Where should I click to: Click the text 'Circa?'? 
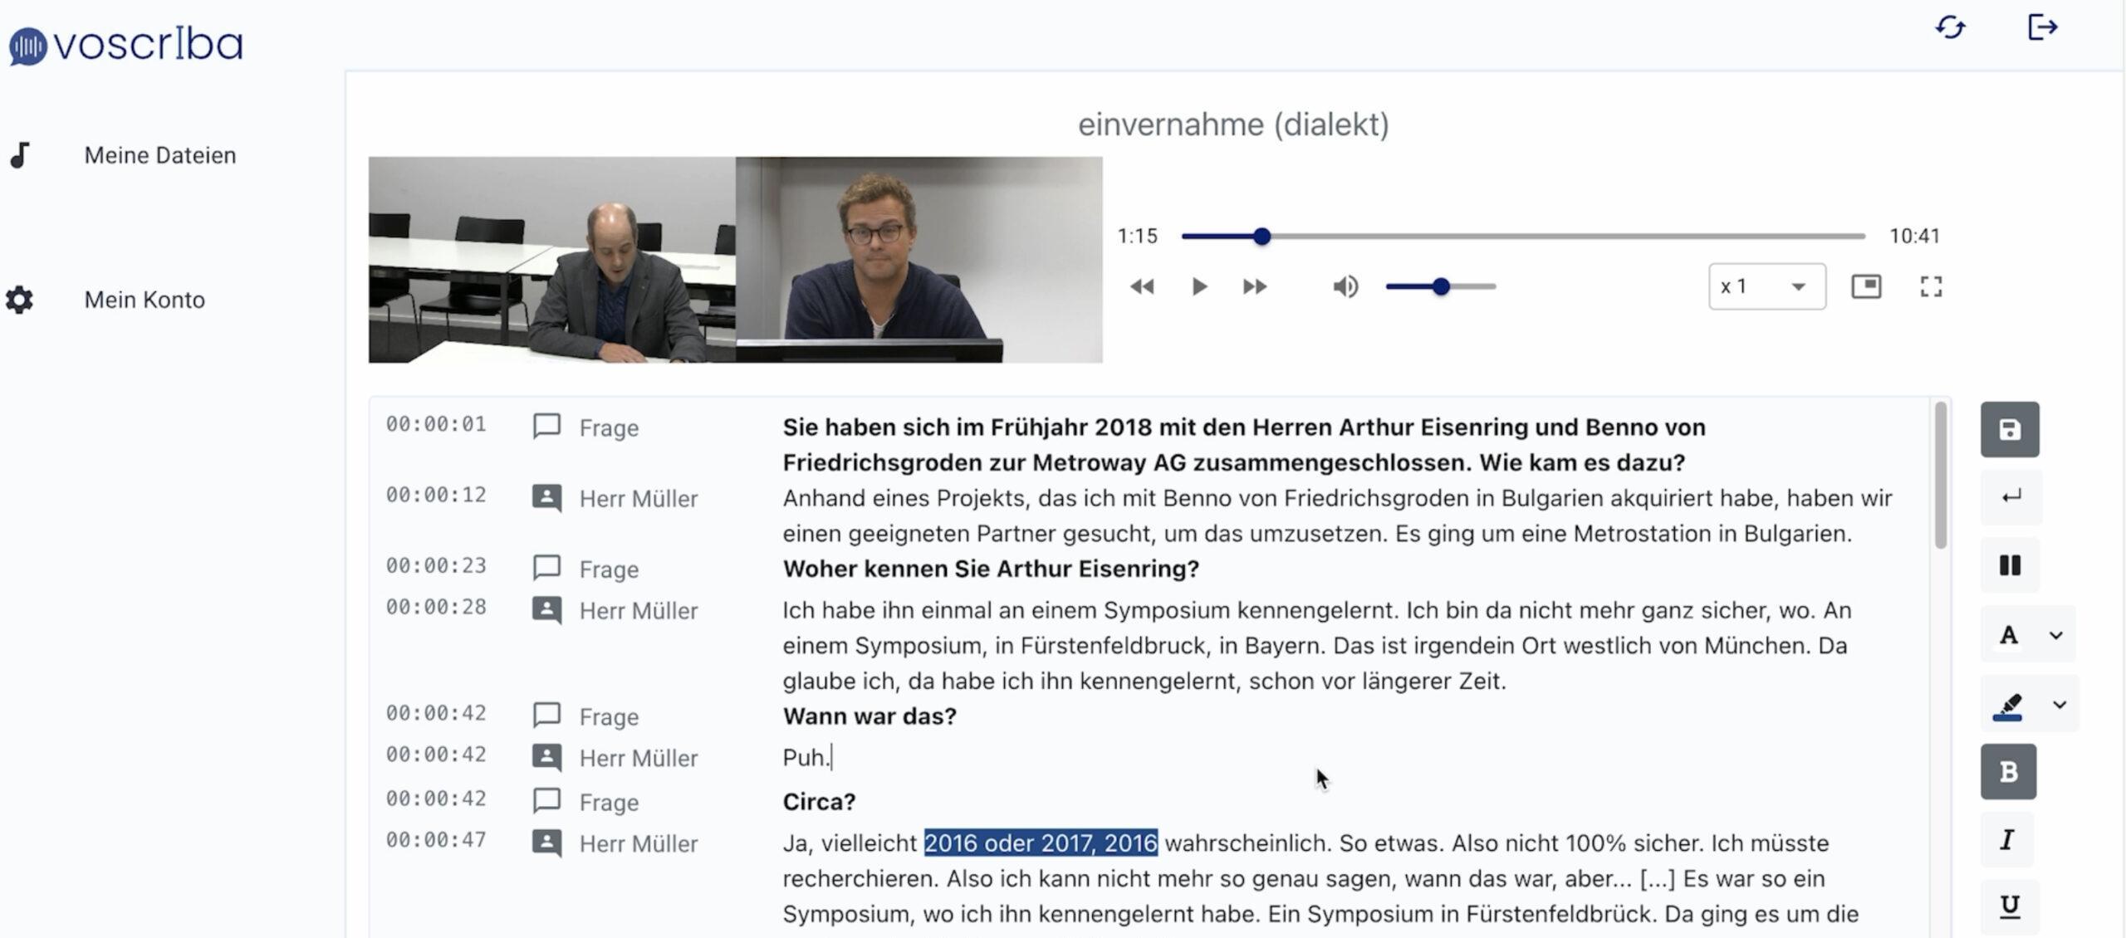point(819,802)
